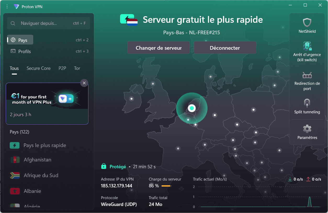Click the traffic graph spike
Image resolution: width=328 pixels, height=213 pixels.
tap(310, 202)
